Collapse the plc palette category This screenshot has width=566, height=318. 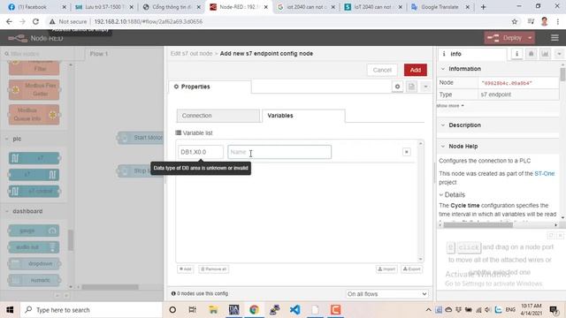click(x=7, y=139)
